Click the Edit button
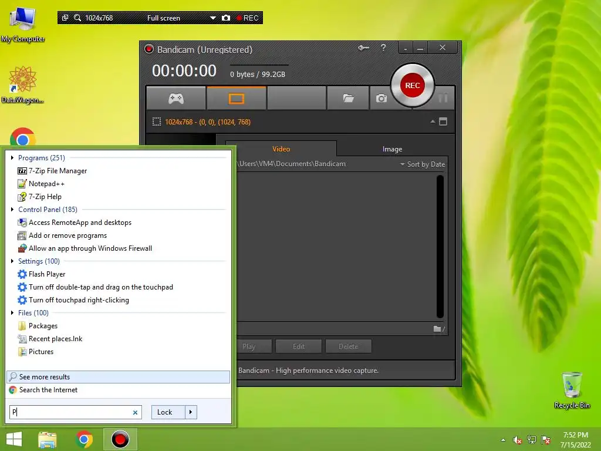The width and height of the screenshot is (601, 451). pos(299,346)
